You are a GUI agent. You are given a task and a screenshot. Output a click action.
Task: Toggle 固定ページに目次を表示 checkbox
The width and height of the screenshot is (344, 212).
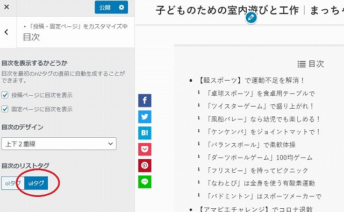[5, 109]
